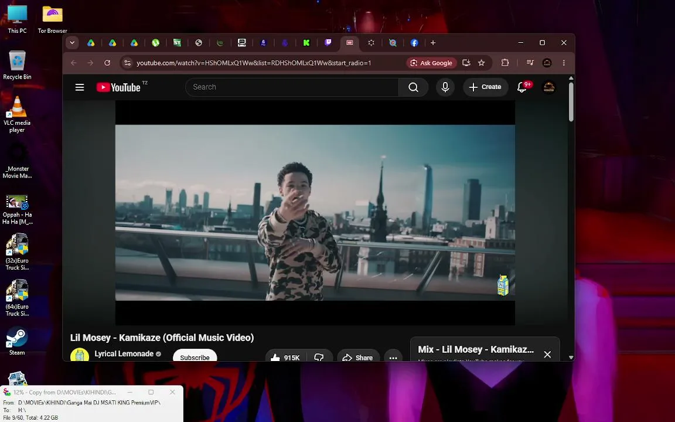This screenshot has width=675, height=422.
Task: Click the copy window's app icon
Action: pyautogui.click(x=6, y=392)
